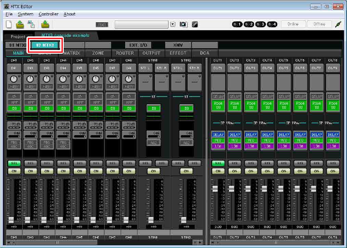This screenshot has width=347, height=248.
Task: Open the OUT1 Room EQ block
Action: pos(218,105)
